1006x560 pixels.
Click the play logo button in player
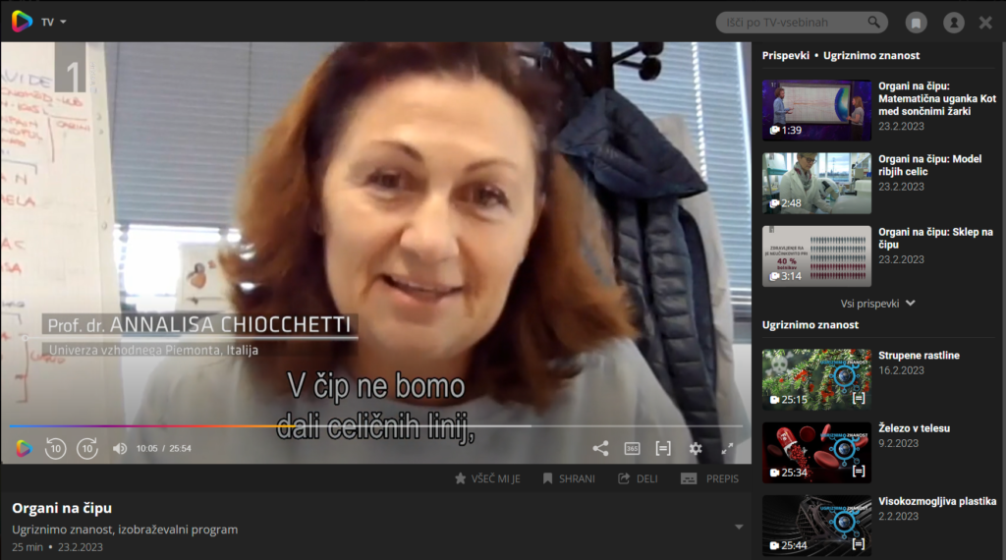(x=24, y=449)
